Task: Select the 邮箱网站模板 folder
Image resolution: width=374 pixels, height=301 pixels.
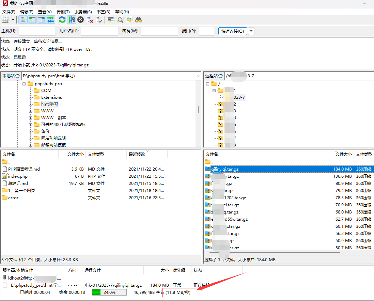Action: 53,145
